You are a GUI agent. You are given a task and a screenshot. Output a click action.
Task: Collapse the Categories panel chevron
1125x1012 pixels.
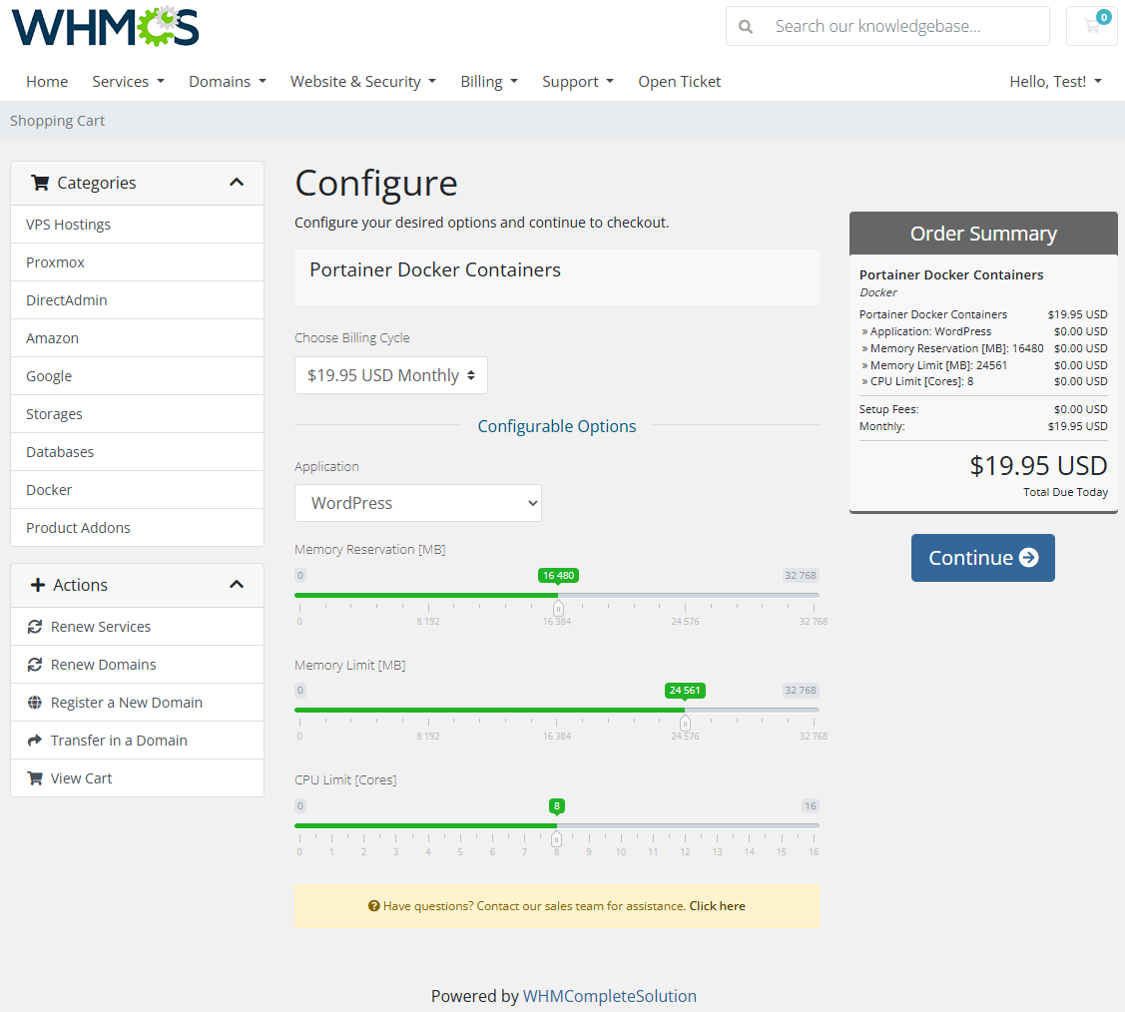point(237,183)
